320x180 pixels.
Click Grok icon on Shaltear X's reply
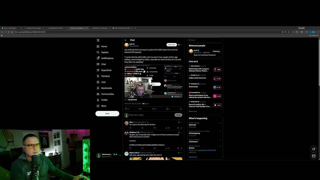tap(178, 132)
